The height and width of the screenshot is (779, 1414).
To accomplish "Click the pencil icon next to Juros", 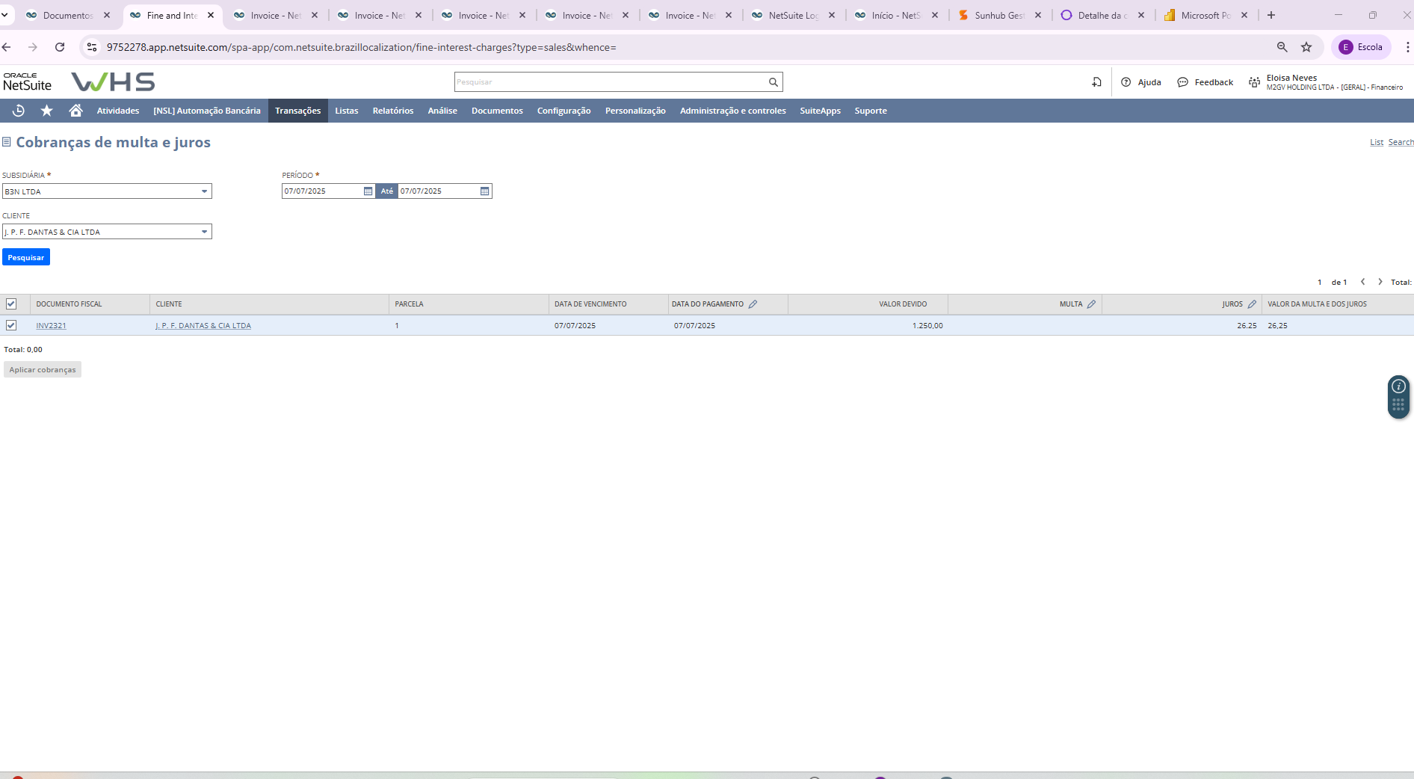I will tap(1252, 304).
